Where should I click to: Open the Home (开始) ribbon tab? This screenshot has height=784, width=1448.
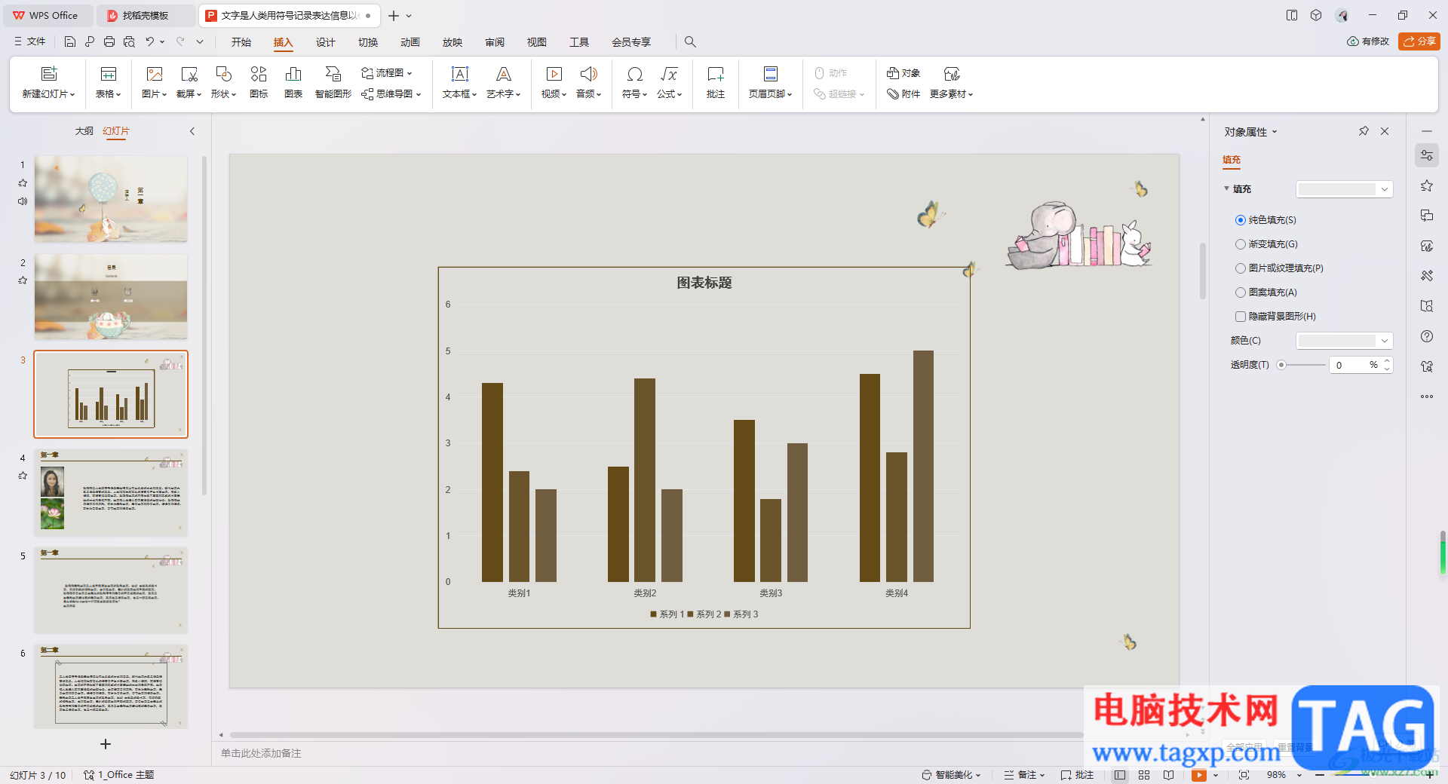click(241, 42)
